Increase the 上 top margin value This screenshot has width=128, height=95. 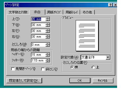[48, 18]
